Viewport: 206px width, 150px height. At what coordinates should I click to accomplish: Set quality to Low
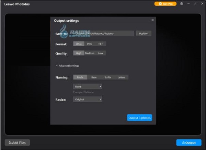[x=101, y=53]
